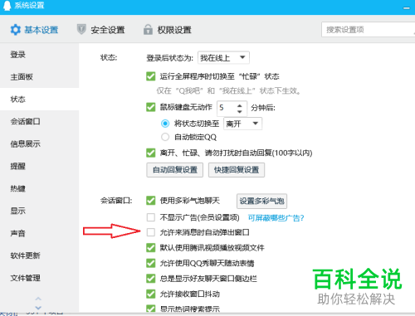This screenshot has width=415, height=316.
Task: Minimize the 系统设置 window
Action: [407, 8]
